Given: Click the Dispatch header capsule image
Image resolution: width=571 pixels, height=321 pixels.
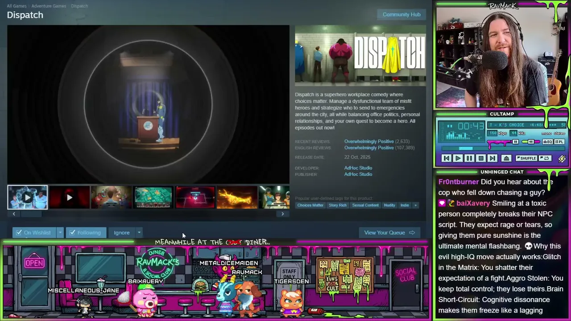Looking at the screenshot, I should coord(360,55).
